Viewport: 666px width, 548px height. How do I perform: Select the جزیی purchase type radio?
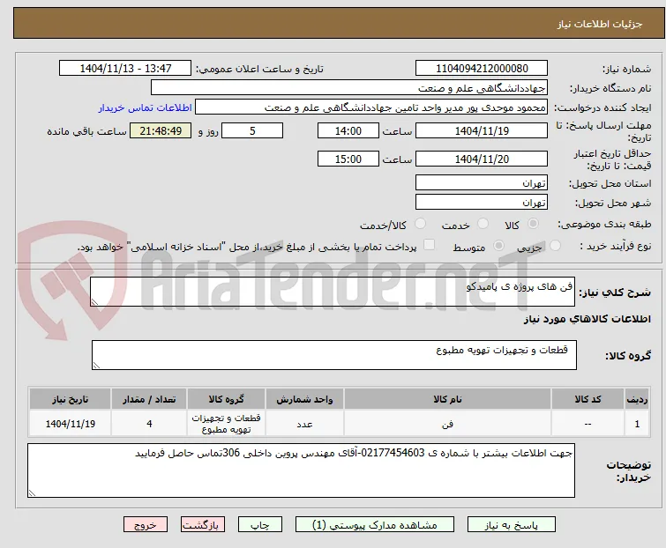[x=555, y=245]
